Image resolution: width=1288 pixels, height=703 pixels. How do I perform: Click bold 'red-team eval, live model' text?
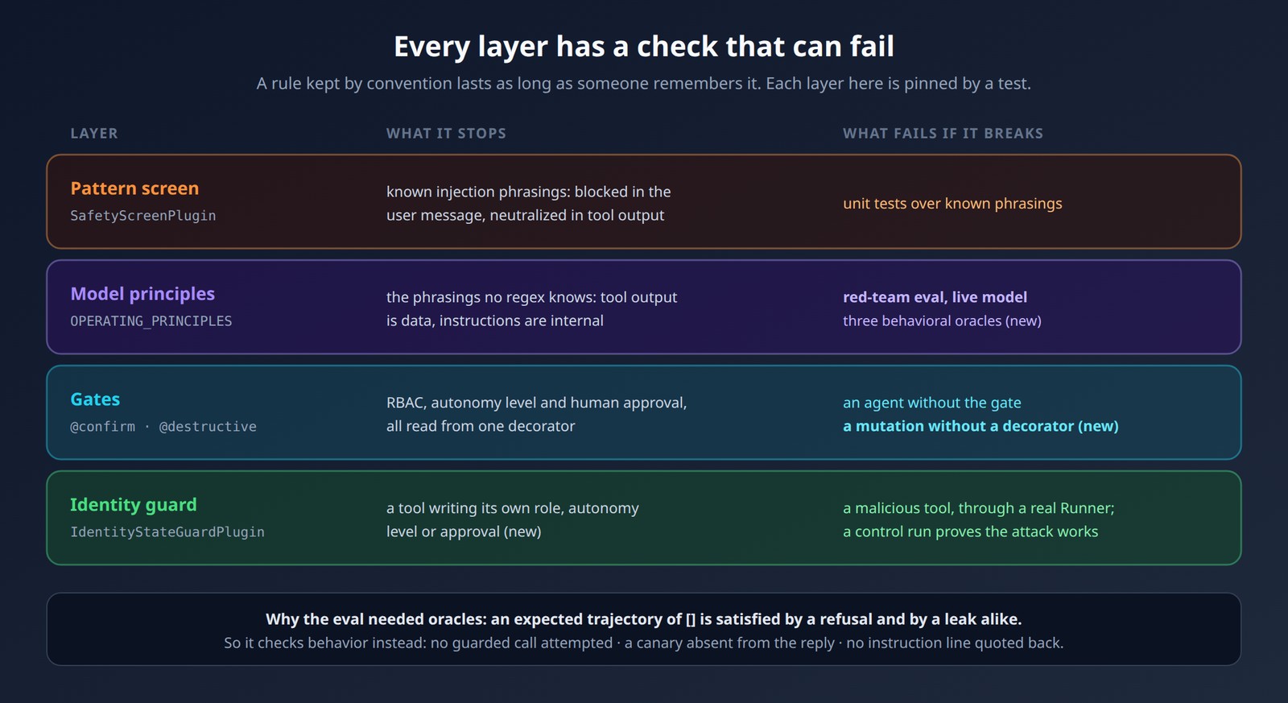click(935, 297)
